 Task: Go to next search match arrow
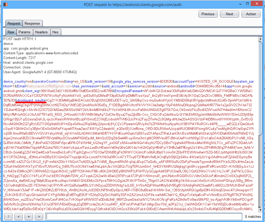tap(39, 216)
